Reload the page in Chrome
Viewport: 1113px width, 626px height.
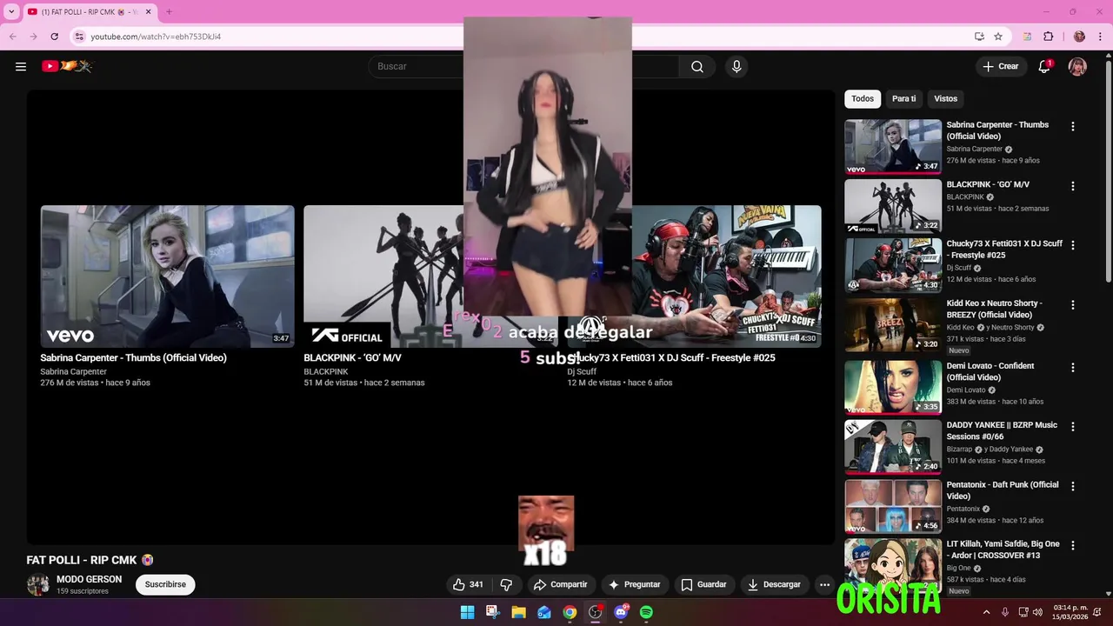pyautogui.click(x=55, y=37)
